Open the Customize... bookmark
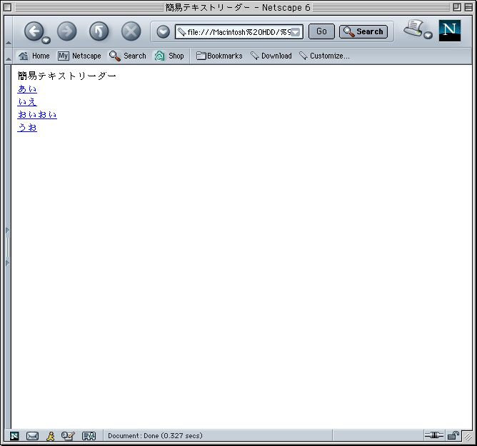The image size is (477, 446). coord(324,56)
